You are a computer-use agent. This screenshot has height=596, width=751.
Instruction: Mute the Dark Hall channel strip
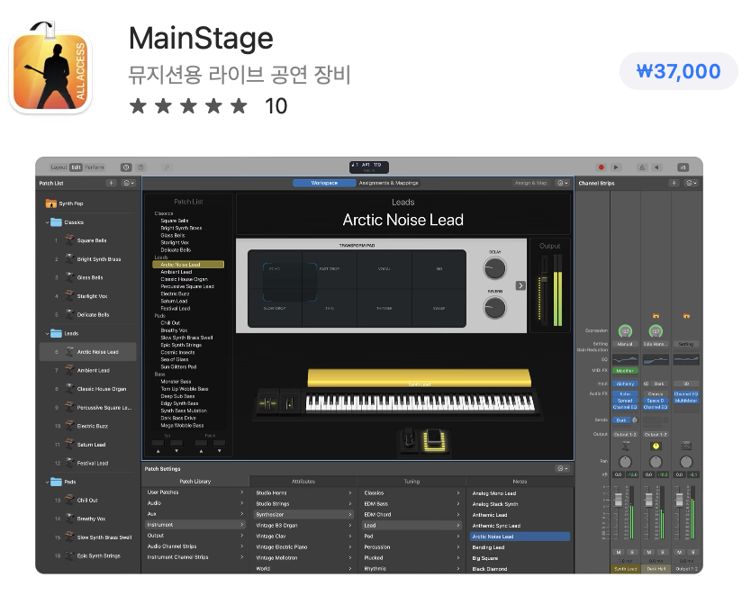coord(649,552)
